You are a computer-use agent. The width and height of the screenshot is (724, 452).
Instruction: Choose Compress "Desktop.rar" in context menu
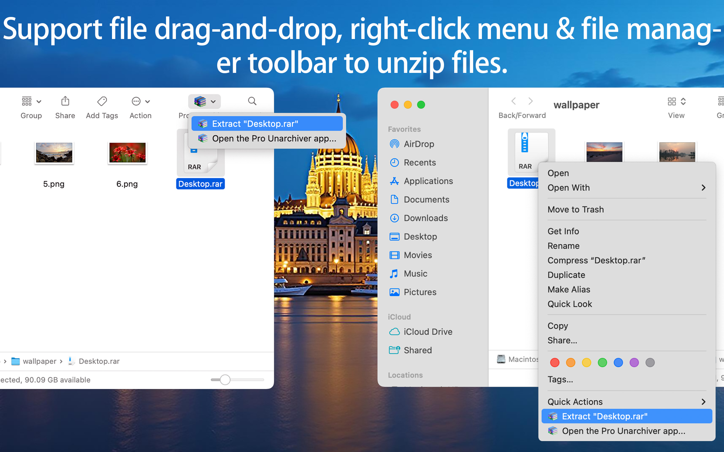(x=627, y=260)
